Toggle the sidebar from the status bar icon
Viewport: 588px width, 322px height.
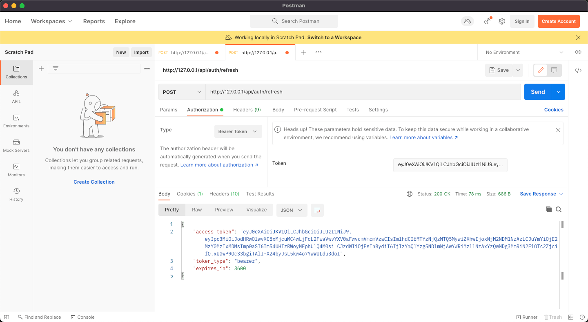click(x=7, y=317)
